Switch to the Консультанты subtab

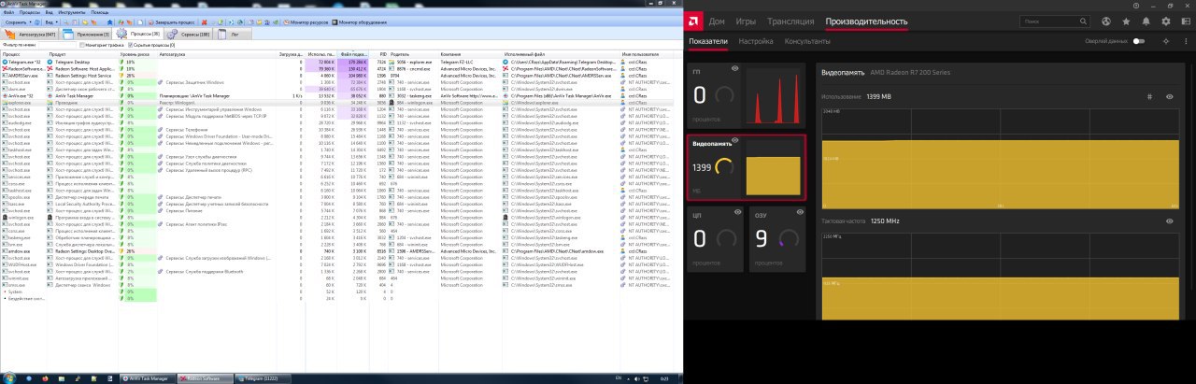pos(807,41)
